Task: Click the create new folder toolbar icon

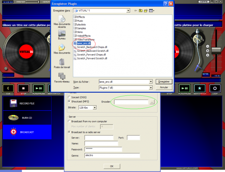Action: pyautogui.click(x=146, y=11)
